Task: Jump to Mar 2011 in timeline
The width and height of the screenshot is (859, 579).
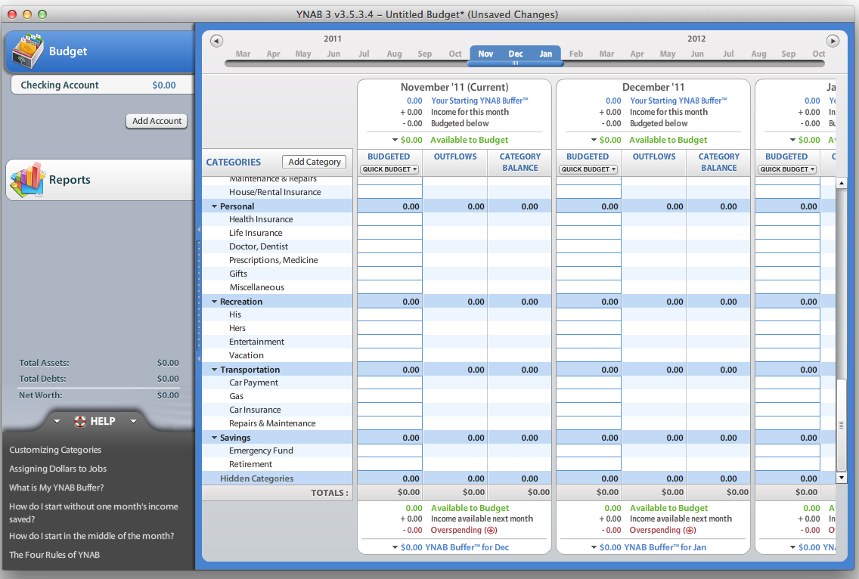Action: point(243,54)
